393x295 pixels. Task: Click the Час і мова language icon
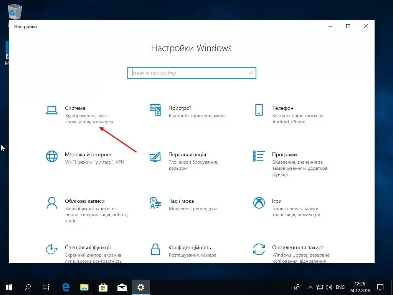(x=155, y=203)
